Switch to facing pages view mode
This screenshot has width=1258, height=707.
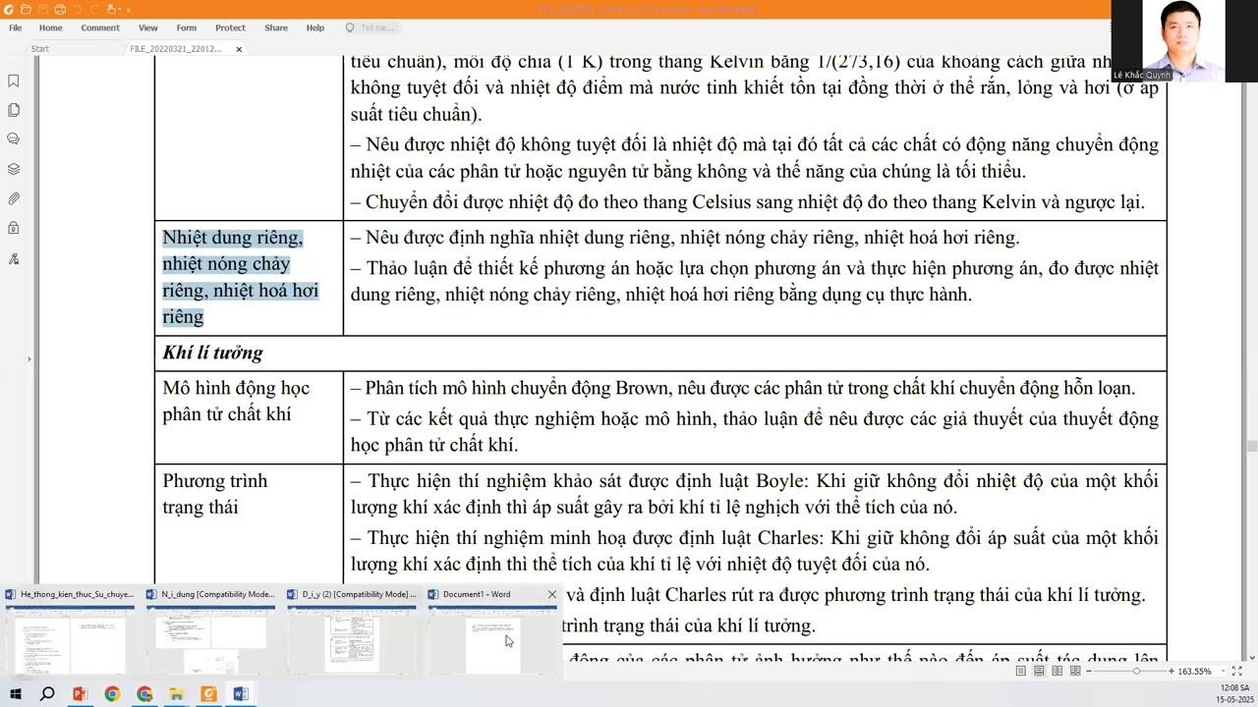pos(1057,671)
